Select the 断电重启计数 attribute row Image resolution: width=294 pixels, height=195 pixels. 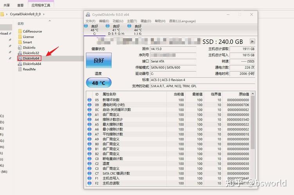click(169, 159)
